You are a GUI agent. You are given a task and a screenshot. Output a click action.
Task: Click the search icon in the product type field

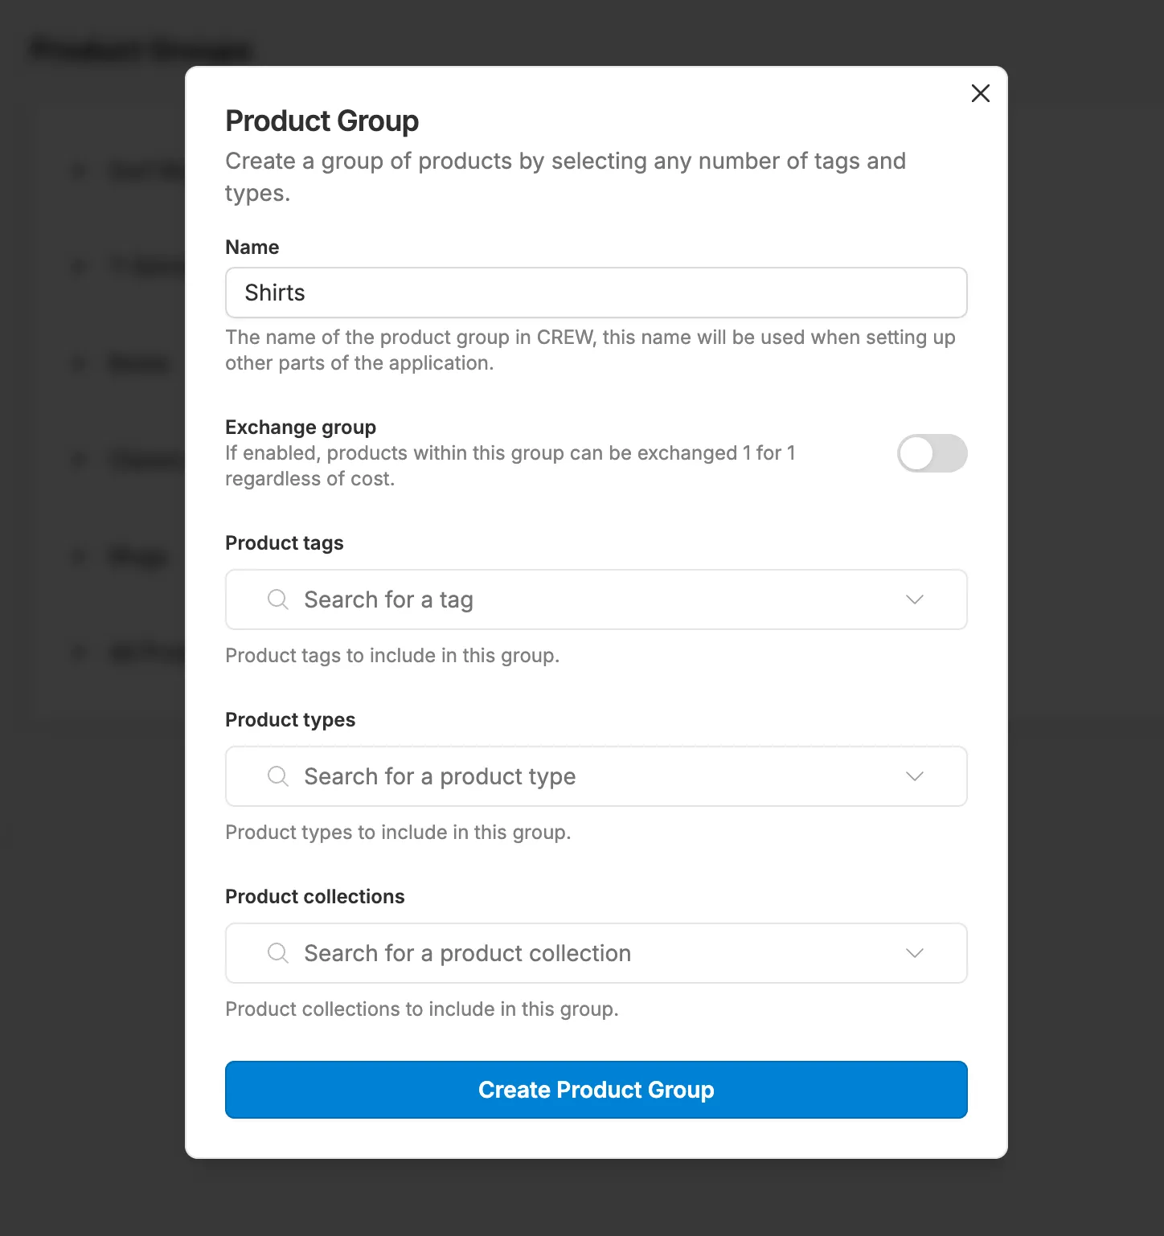[277, 776]
